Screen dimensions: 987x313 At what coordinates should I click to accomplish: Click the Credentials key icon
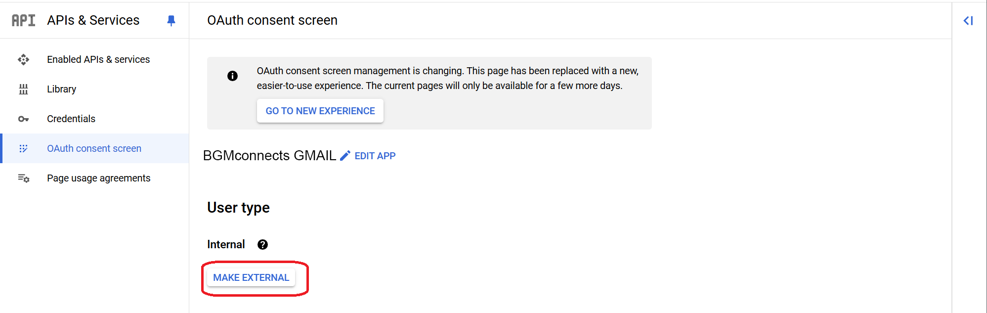pos(23,119)
